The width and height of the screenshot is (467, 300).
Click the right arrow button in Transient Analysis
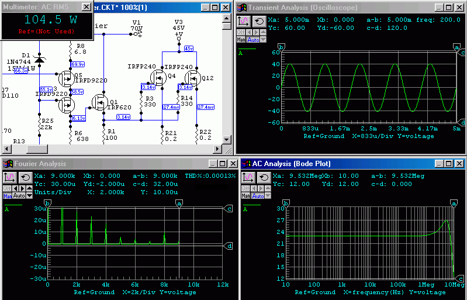tap(256, 32)
